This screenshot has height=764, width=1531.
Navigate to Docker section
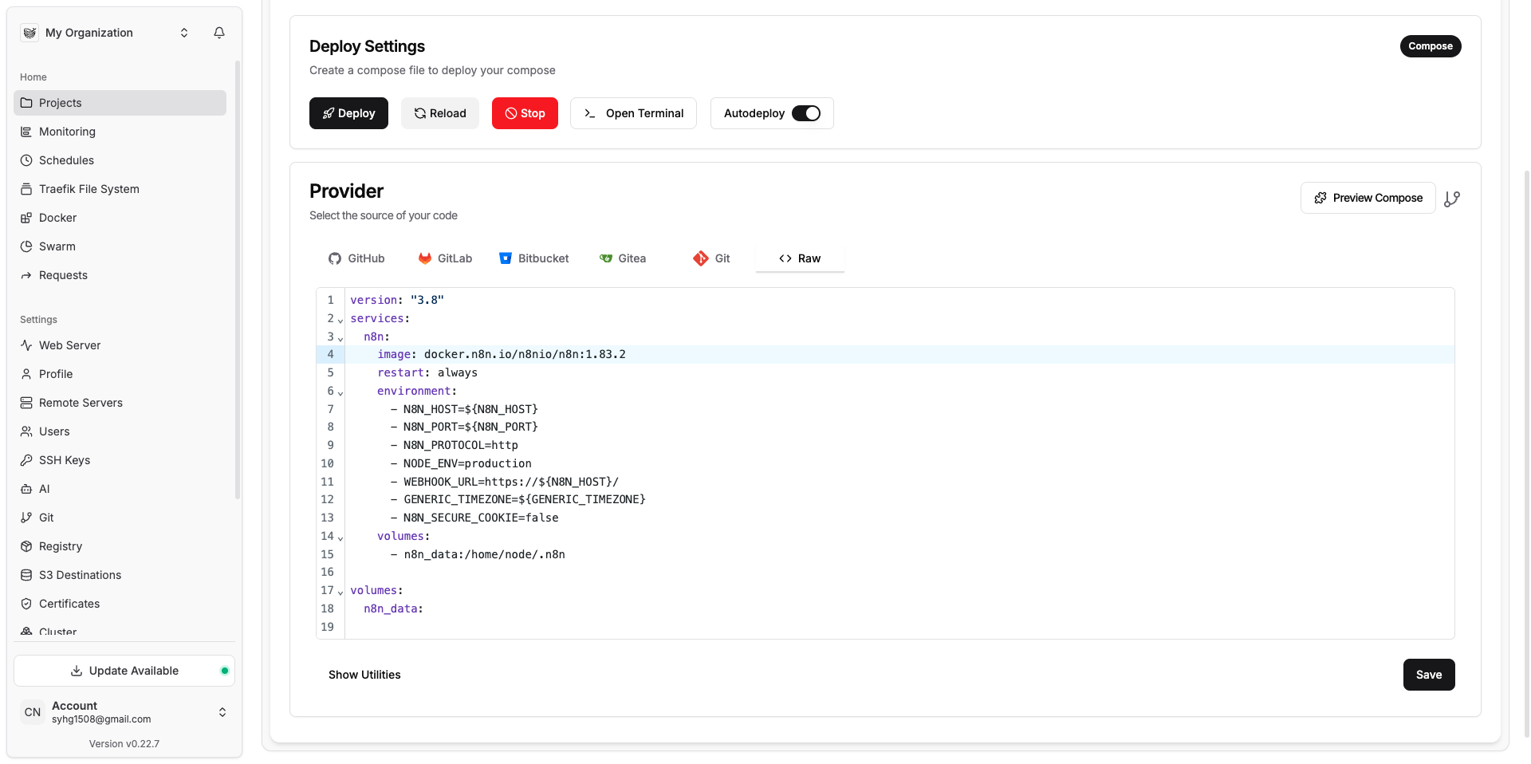tap(120, 218)
